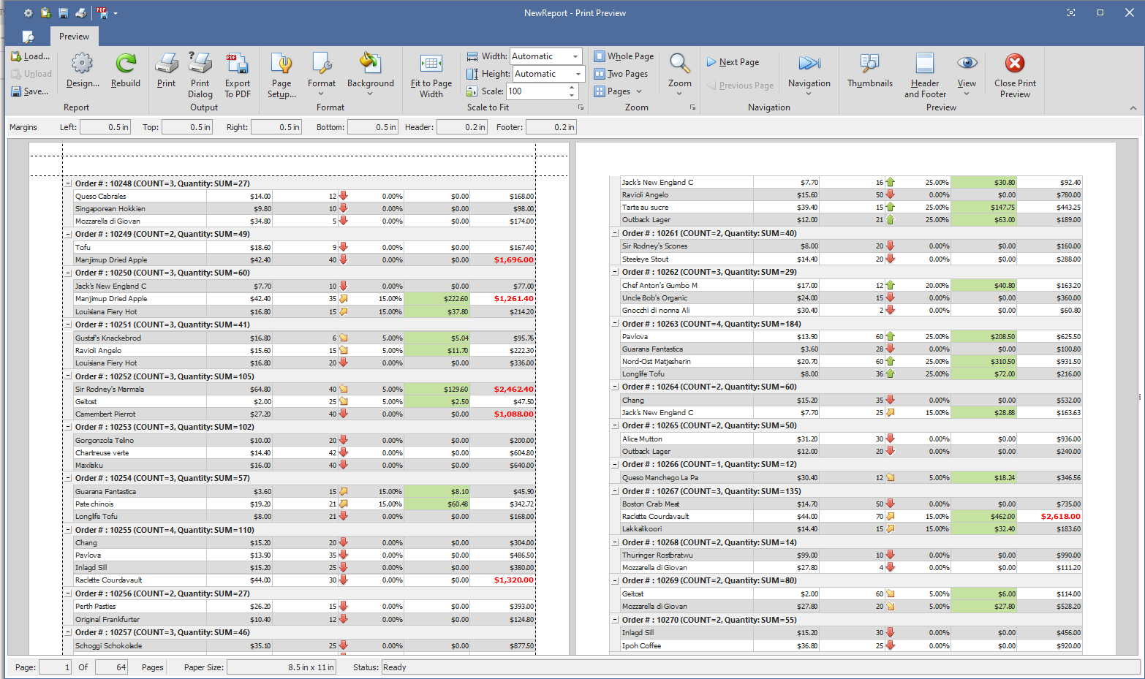Click quick access print icon in title bar
The image size is (1145, 679).
pos(81,13)
